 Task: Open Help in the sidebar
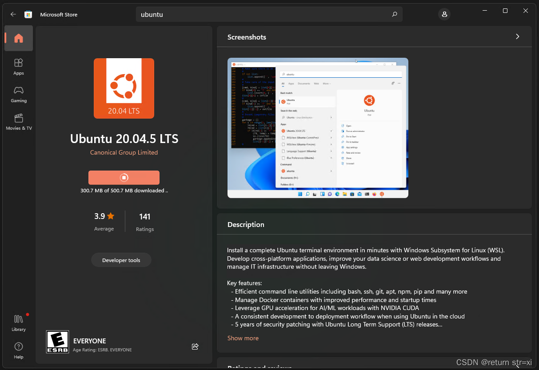click(19, 350)
